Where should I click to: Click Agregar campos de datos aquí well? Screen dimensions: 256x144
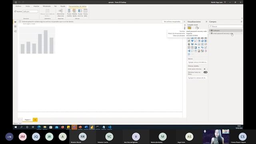[197, 62]
